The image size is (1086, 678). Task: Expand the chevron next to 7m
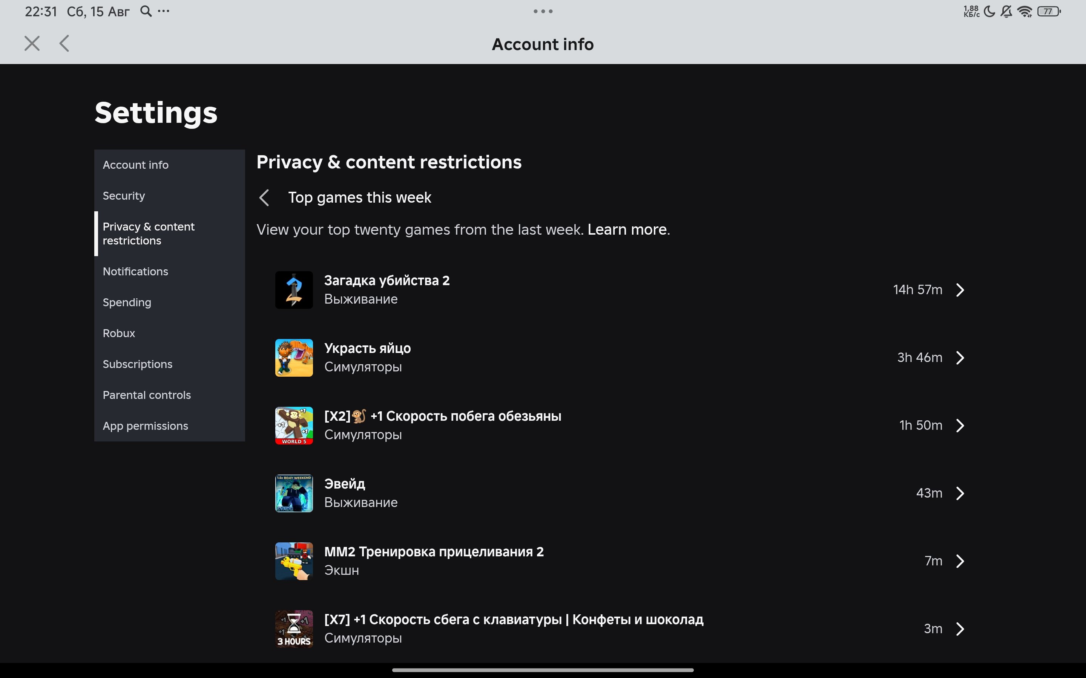tap(960, 561)
